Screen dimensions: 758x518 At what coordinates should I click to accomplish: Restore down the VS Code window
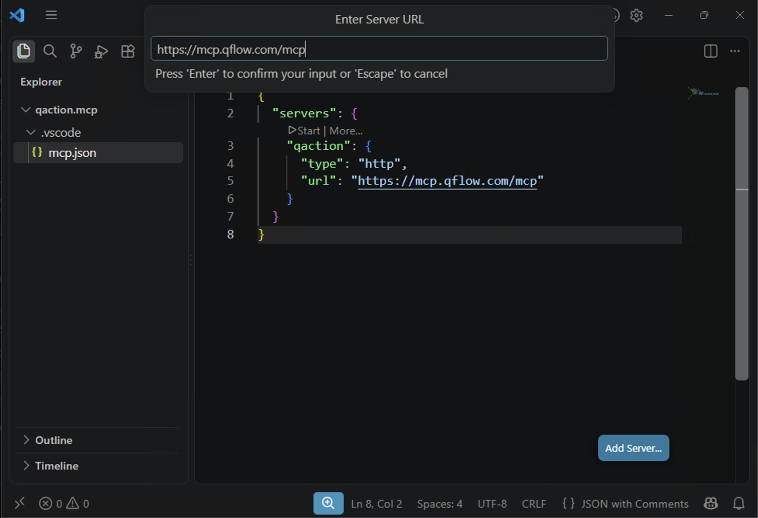point(704,15)
